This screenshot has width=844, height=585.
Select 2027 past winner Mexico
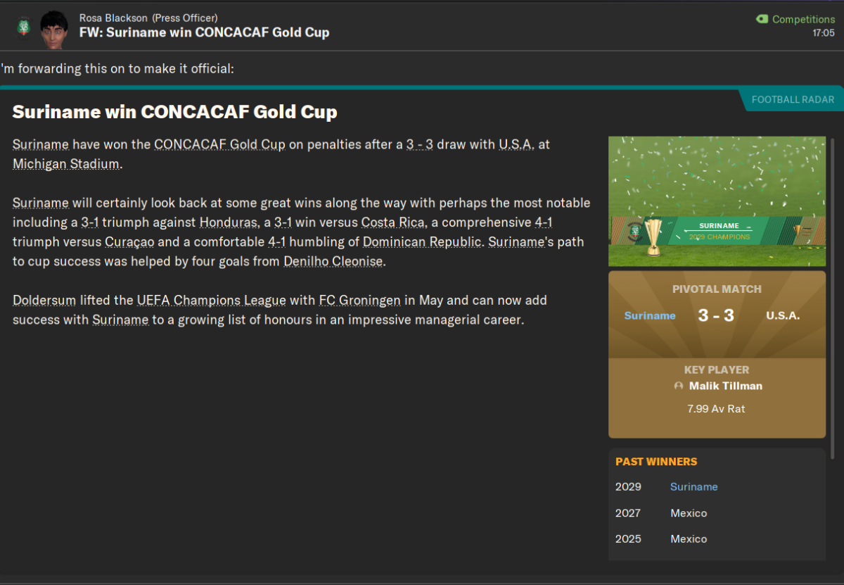(689, 513)
